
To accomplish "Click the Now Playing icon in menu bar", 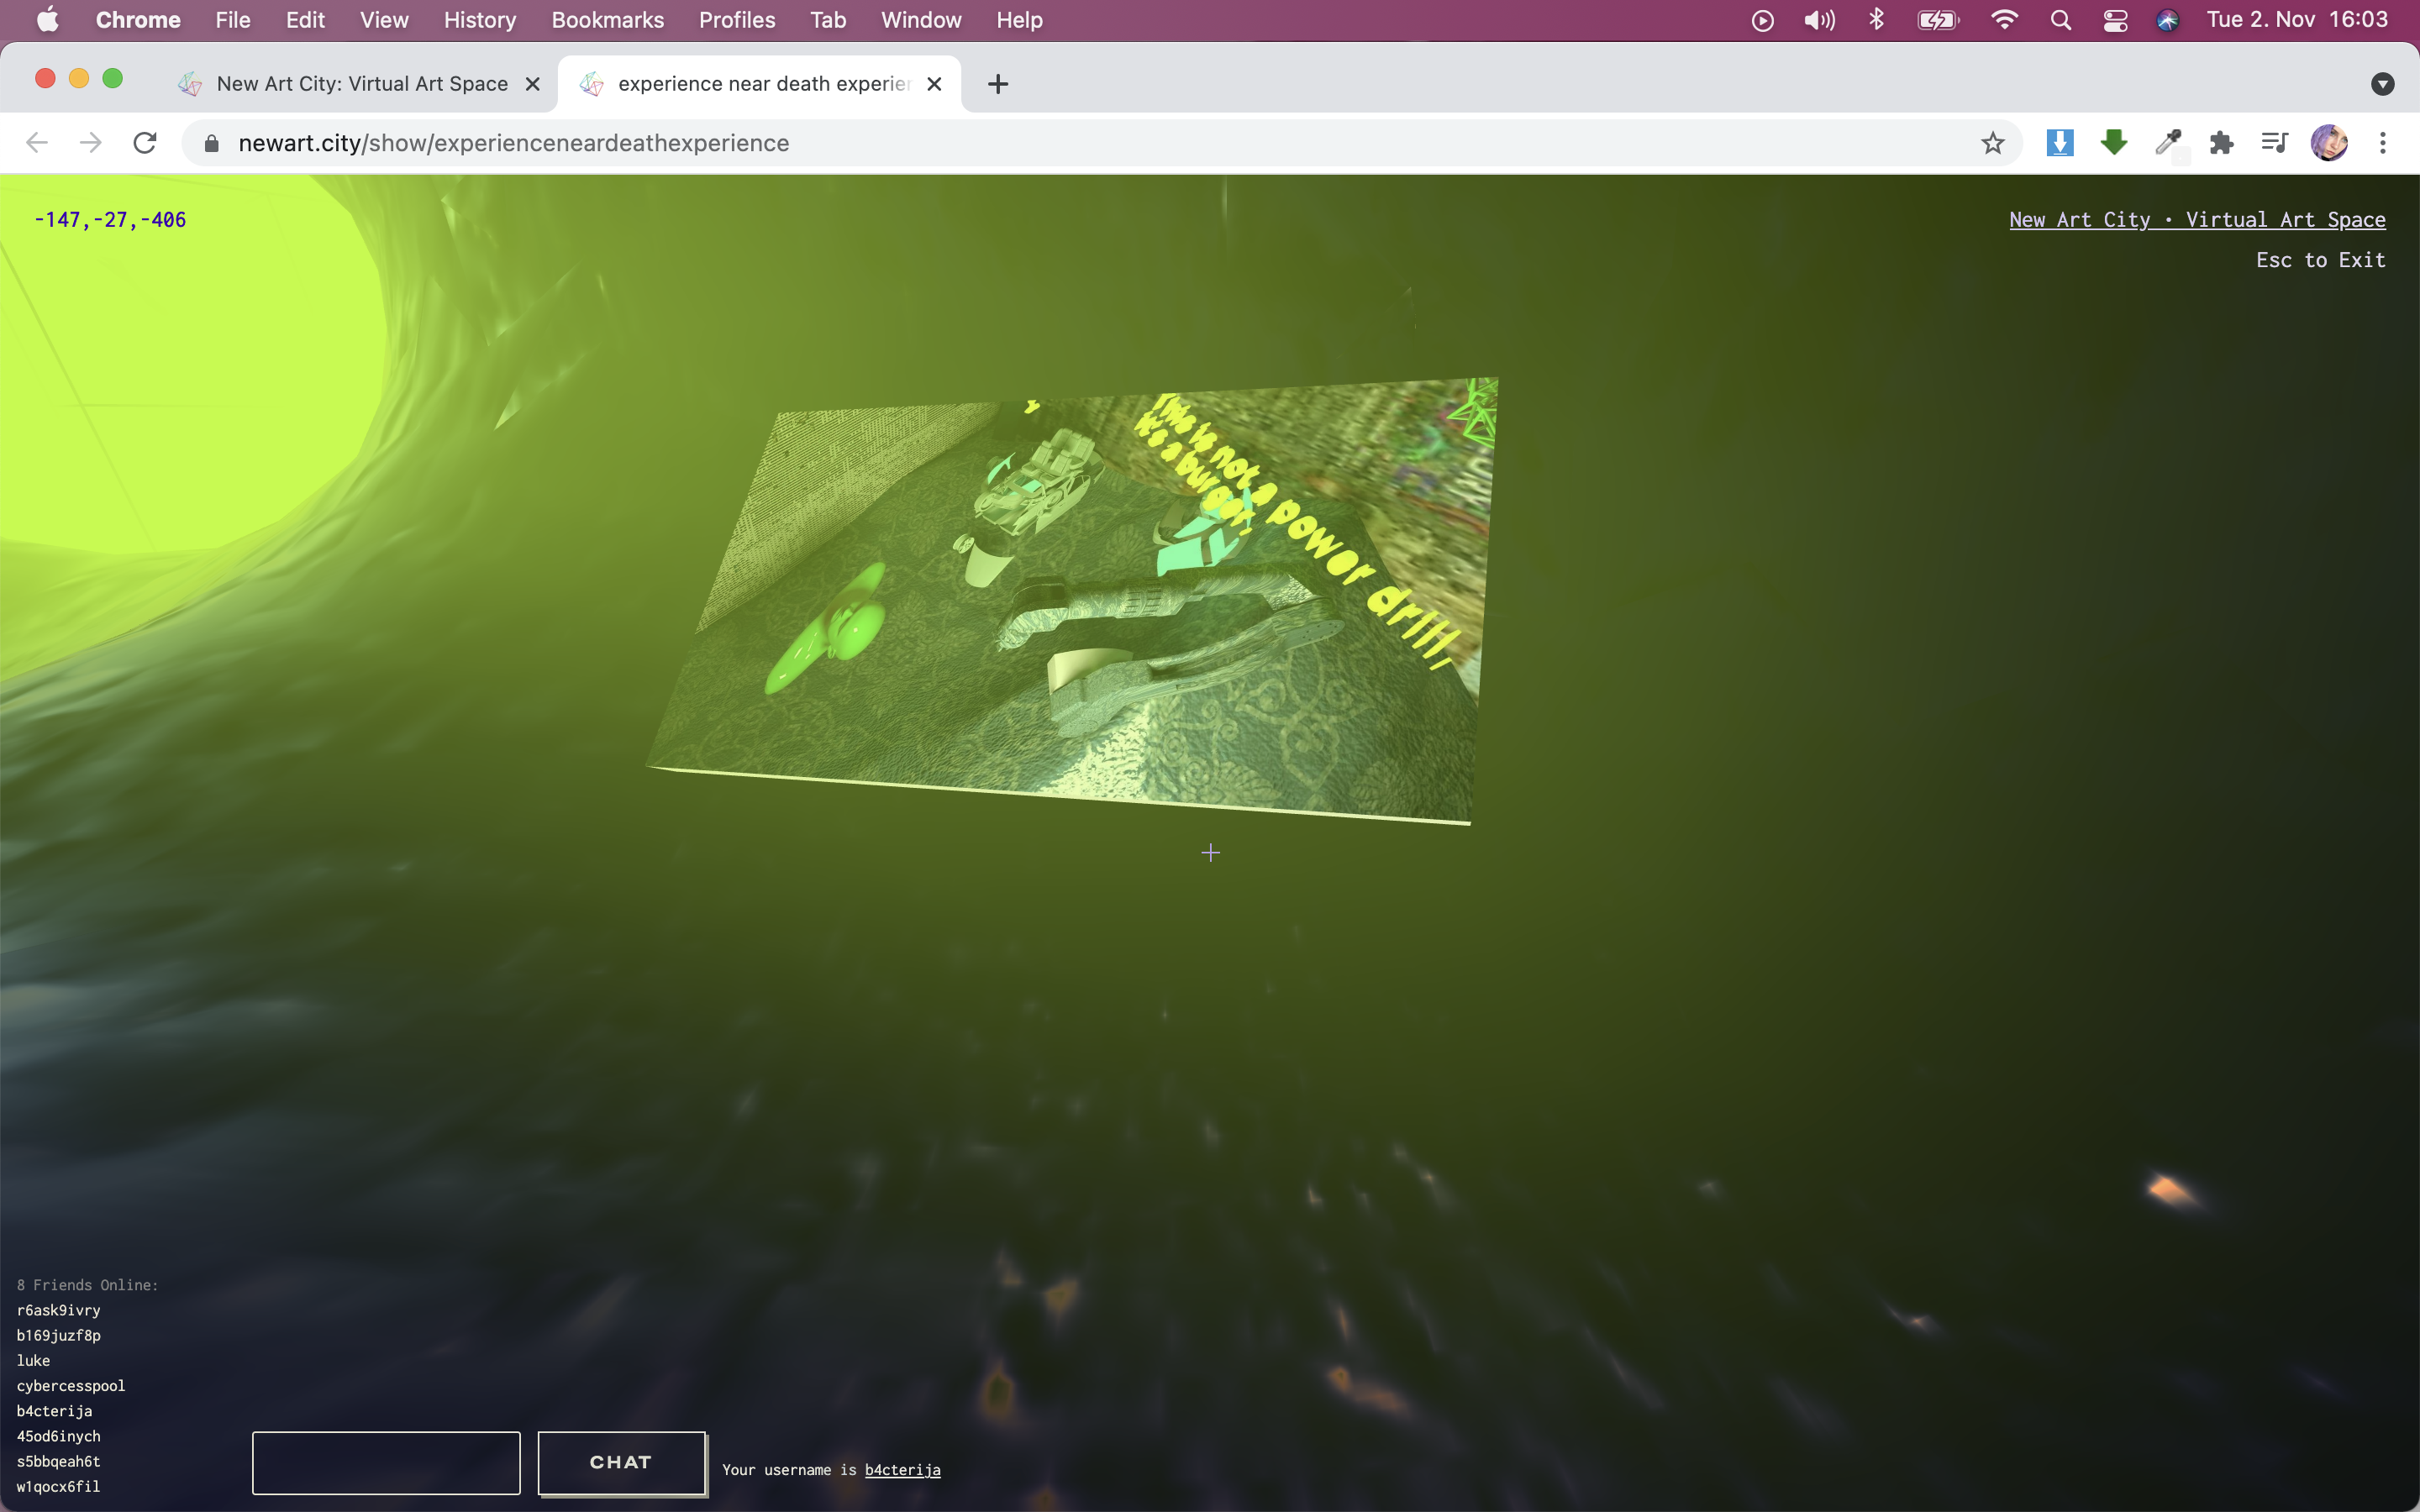I will pos(1763,20).
